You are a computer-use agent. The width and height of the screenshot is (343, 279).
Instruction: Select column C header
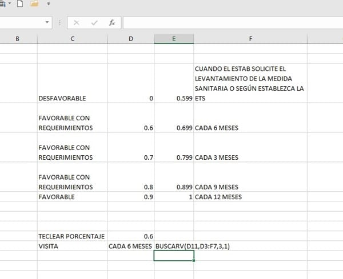(73, 39)
